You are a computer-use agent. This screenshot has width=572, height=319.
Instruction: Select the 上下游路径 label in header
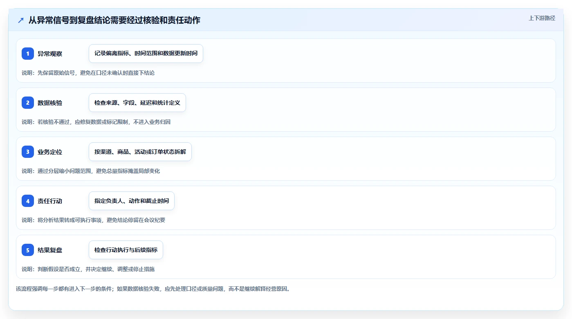[542, 18]
